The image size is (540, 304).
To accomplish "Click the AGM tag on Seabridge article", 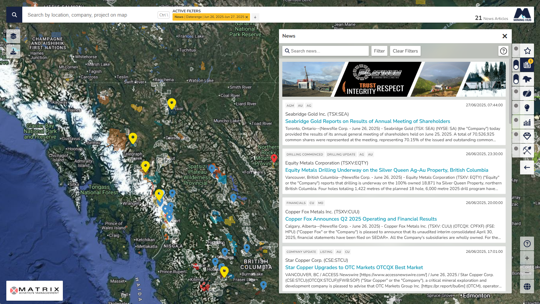I will [x=290, y=106].
